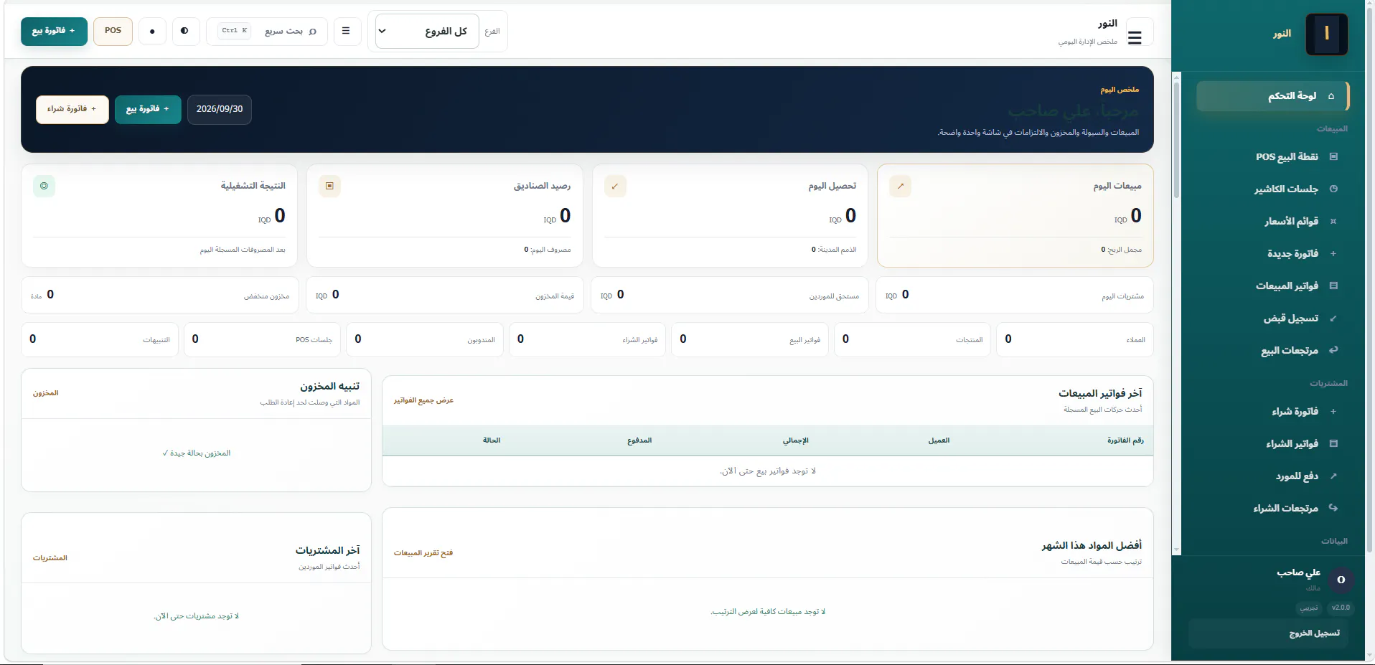Viewport: 1375px width, 665px height.
Task: Click the clock icon beside جلسات الكاشير
Action: (1333, 189)
